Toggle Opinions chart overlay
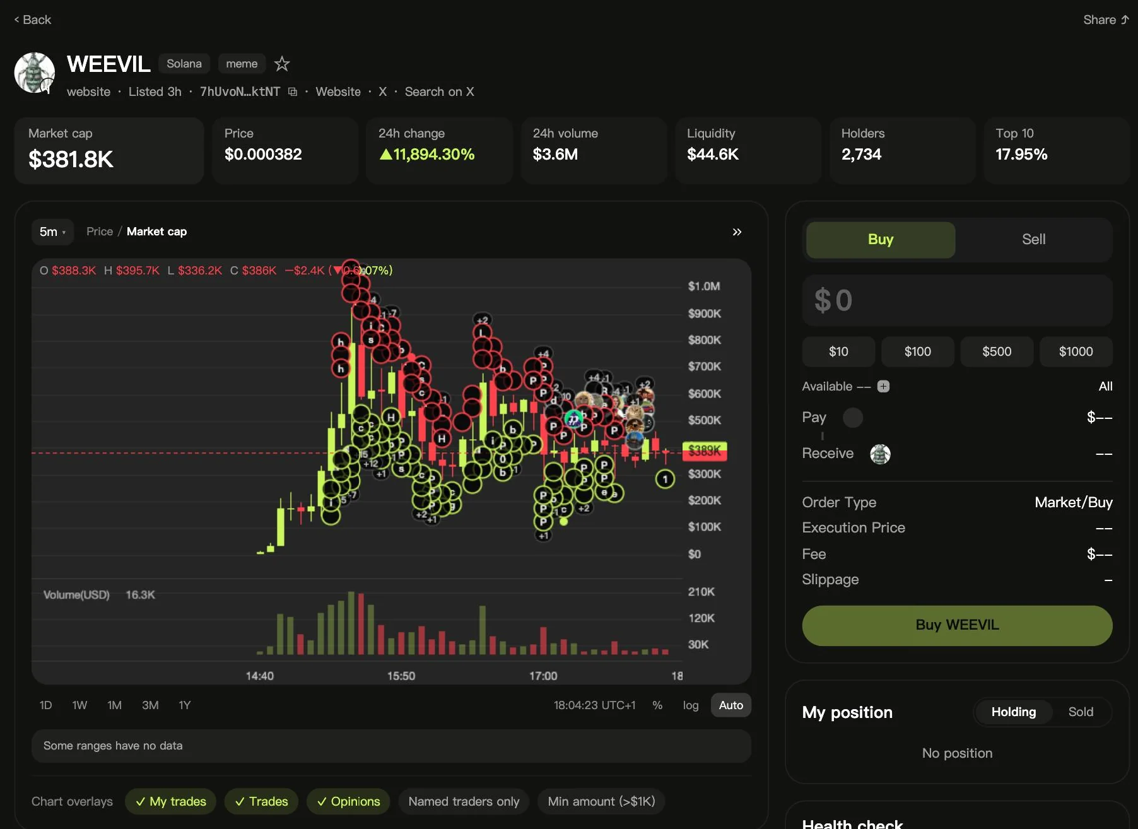This screenshot has width=1138, height=829. click(x=348, y=802)
